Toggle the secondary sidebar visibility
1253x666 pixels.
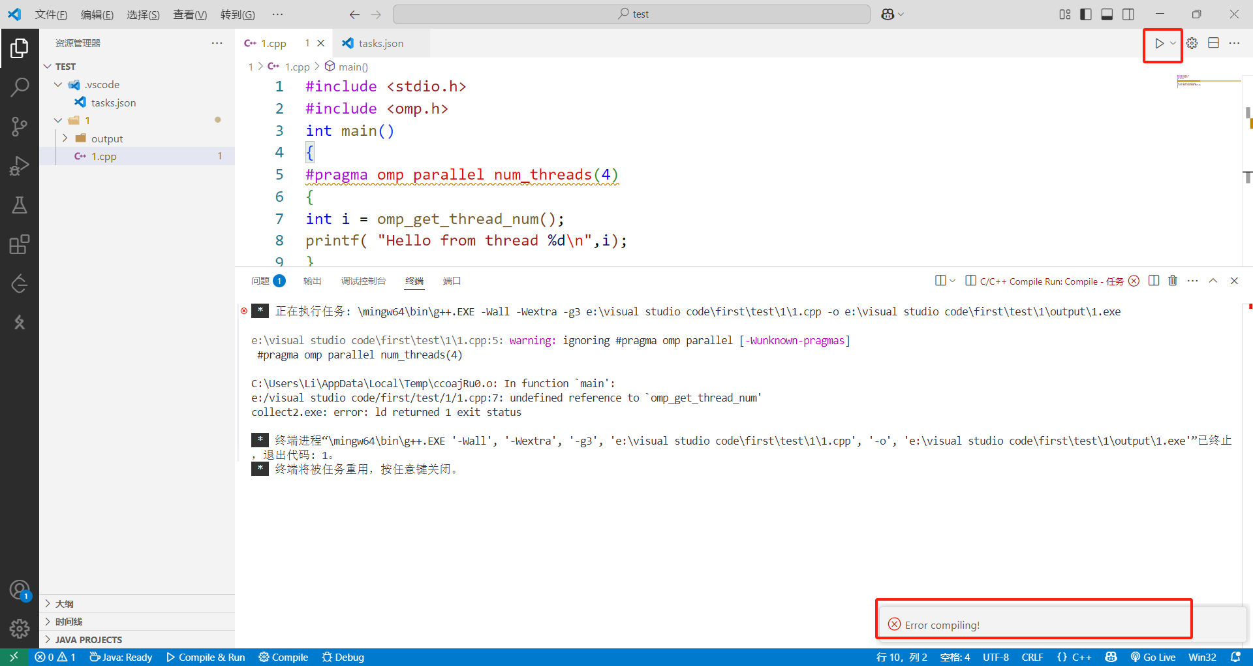point(1128,14)
